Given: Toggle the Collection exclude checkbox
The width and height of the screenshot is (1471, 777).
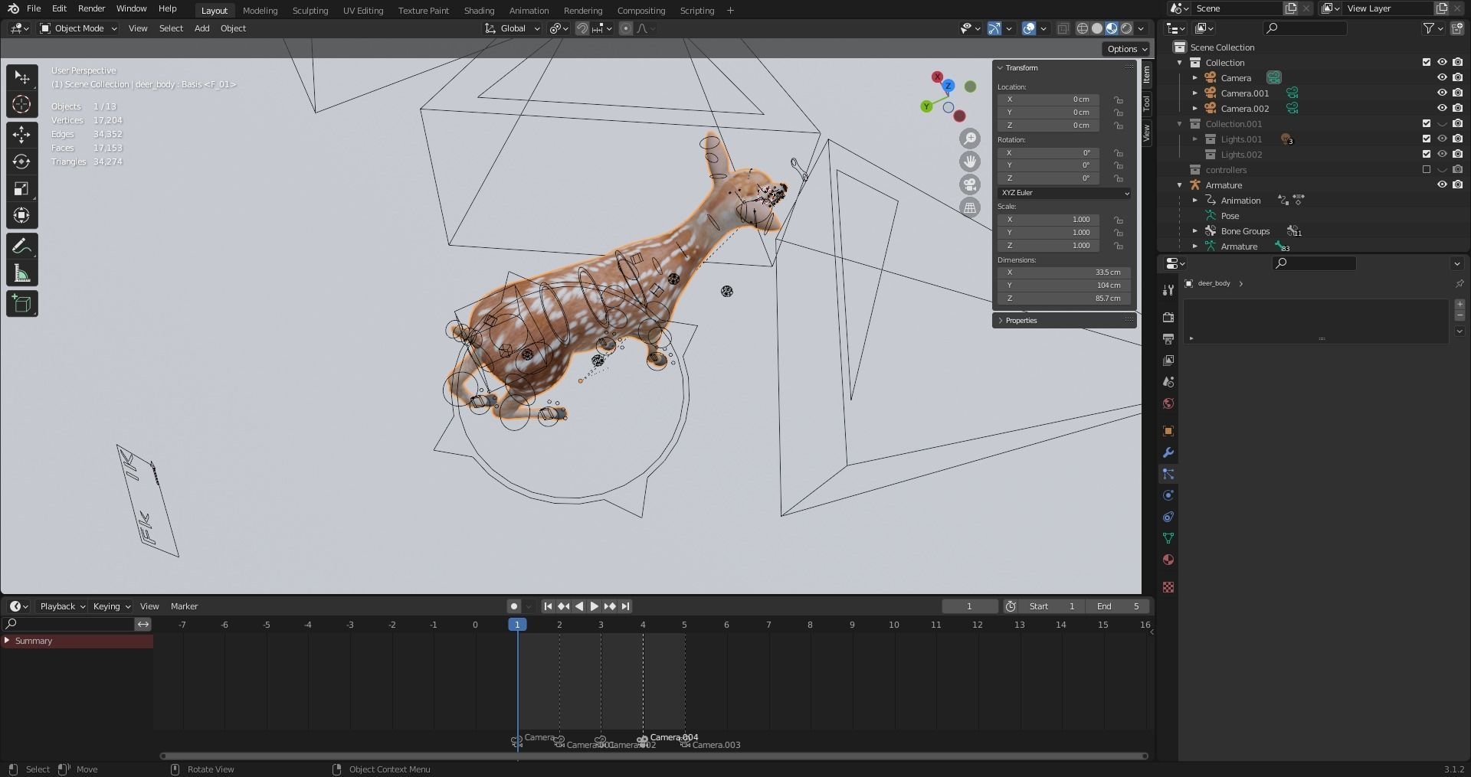Looking at the screenshot, I should 1427,62.
